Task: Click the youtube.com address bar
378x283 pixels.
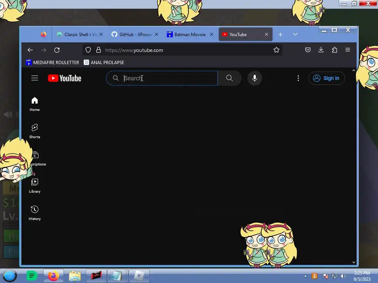Action: point(182,50)
